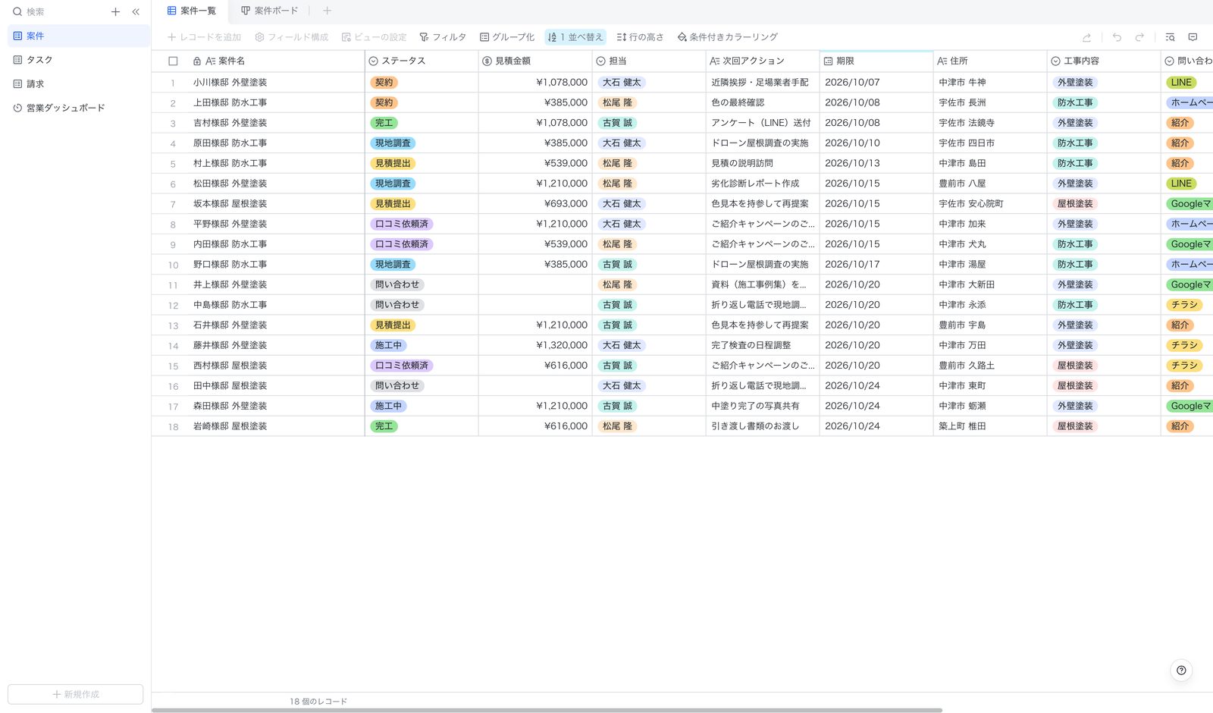Open the share arrow icon in toolbar

(x=1086, y=37)
